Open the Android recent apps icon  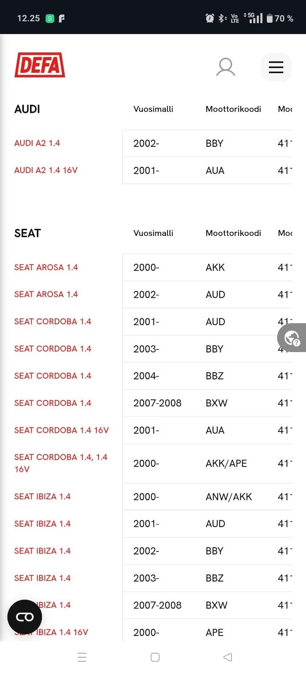click(x=82, y=657)
